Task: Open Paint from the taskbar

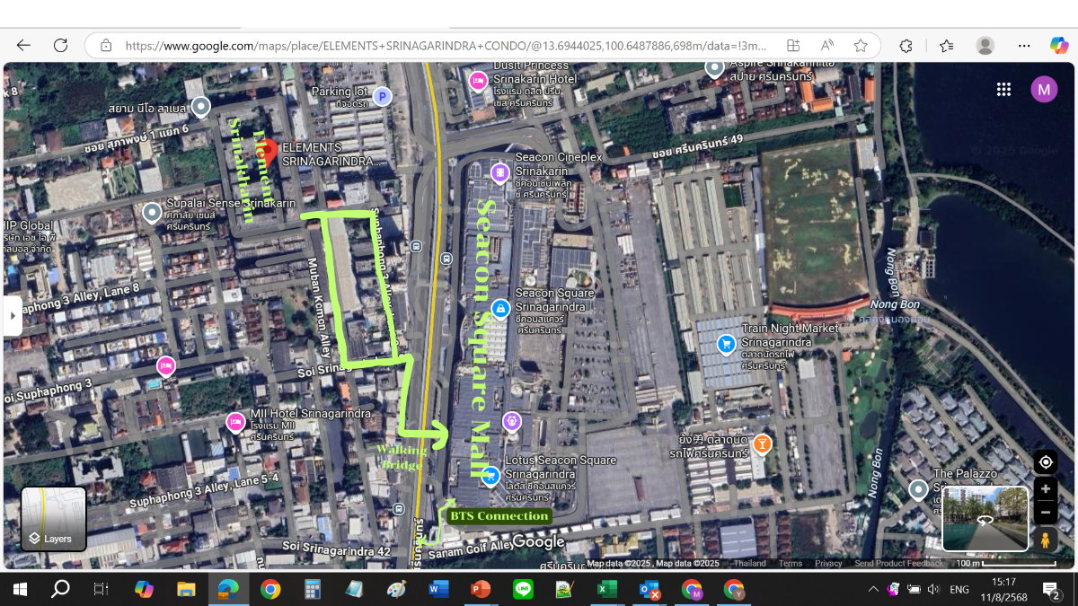Action: (x=396, y=589)
